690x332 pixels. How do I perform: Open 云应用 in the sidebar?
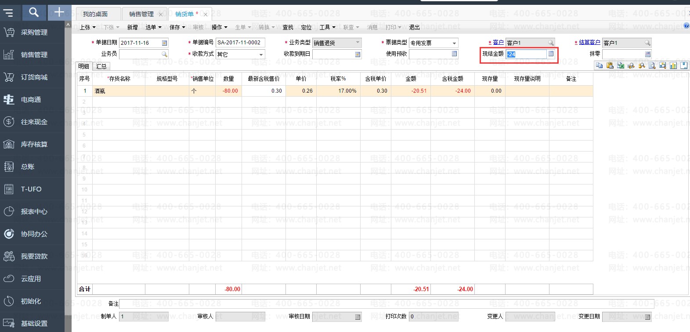click(33, 278)
